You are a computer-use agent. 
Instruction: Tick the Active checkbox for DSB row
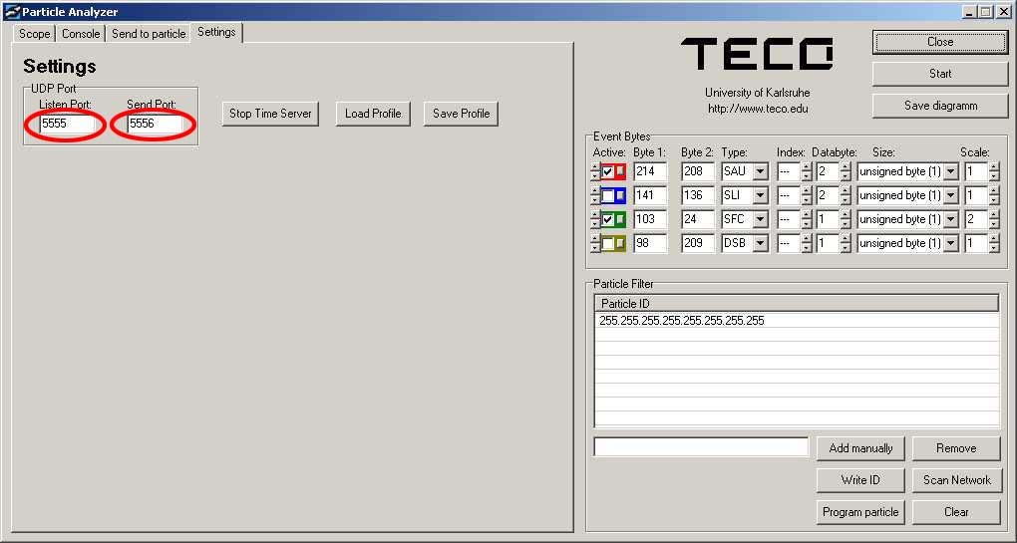pyautogui.click(x=607, y=243)
